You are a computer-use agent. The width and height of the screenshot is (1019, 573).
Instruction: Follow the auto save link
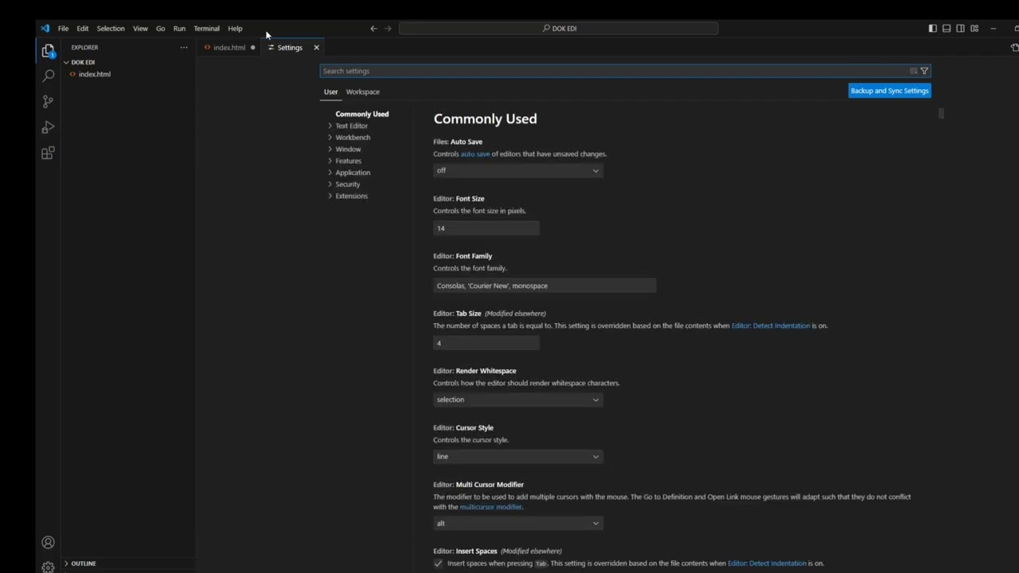[475, 154]
